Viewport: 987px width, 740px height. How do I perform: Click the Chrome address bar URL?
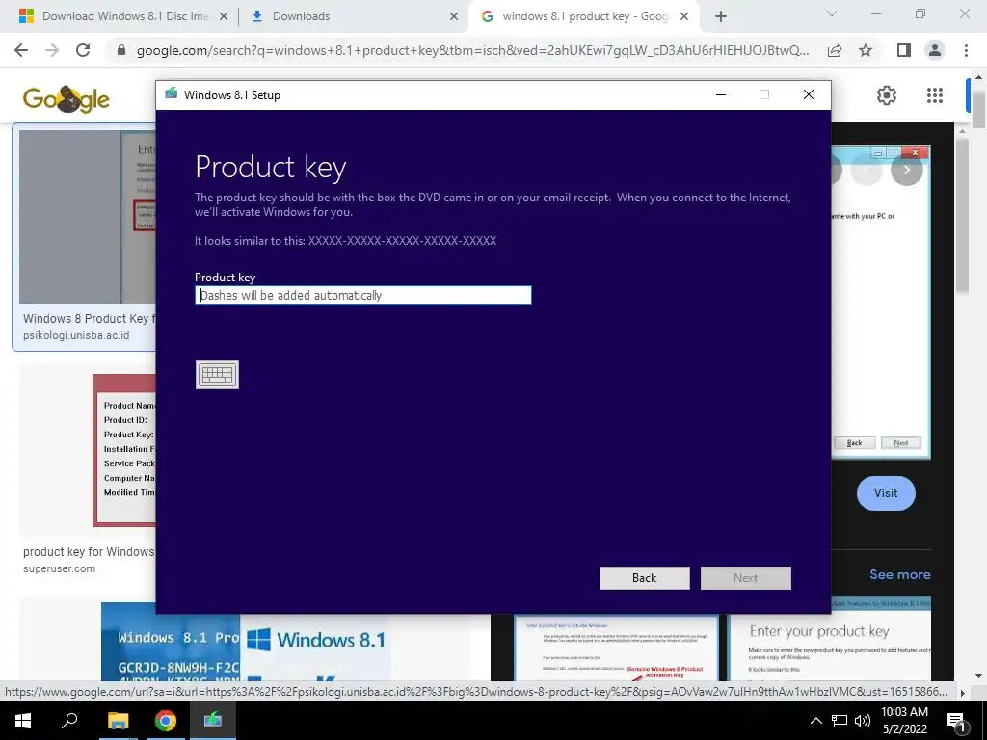click(472, 50)
